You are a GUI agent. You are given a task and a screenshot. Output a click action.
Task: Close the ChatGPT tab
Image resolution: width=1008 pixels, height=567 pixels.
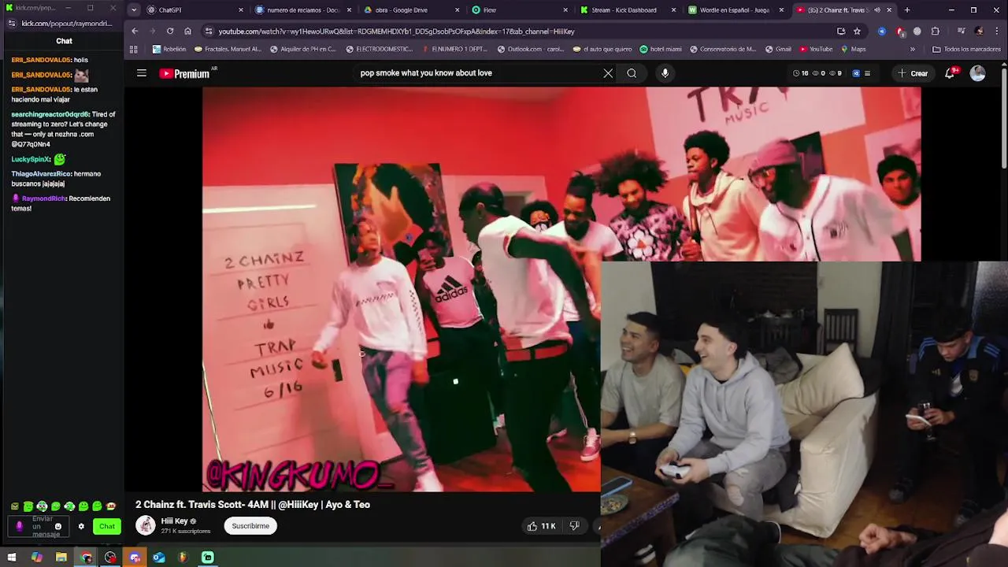(x=241, y=10)
